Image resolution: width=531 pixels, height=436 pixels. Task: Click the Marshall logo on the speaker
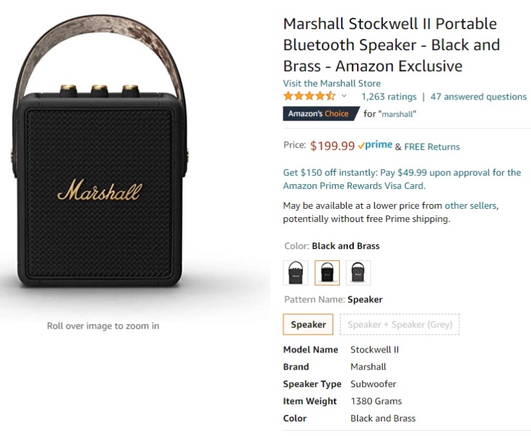click(x=100, y=190)
